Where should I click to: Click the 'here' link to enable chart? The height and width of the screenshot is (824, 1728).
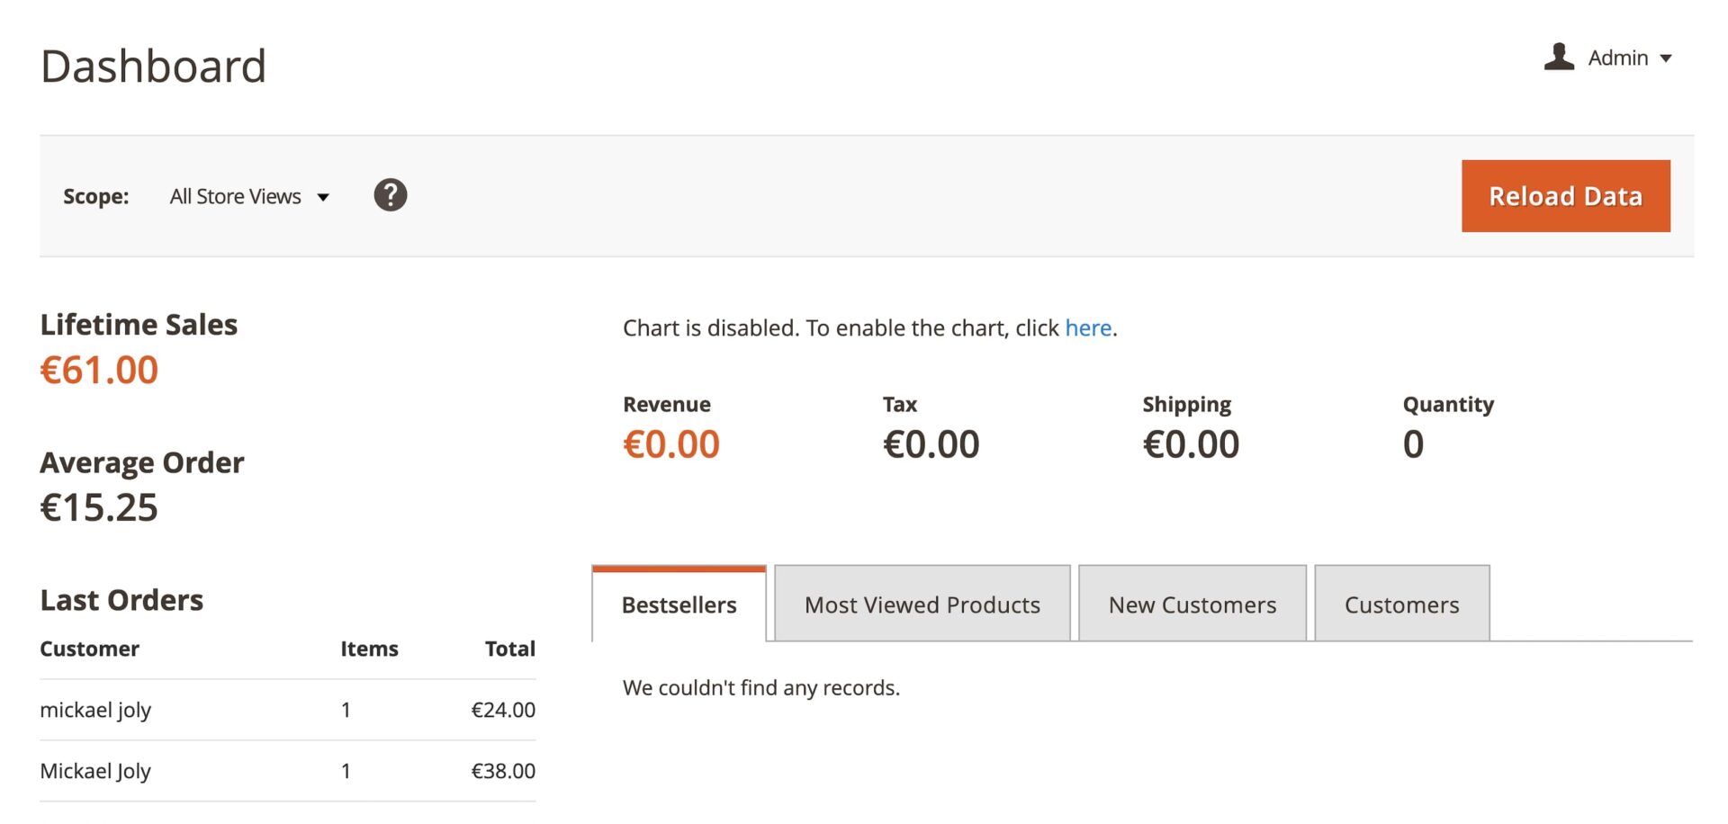[1088, 328]
